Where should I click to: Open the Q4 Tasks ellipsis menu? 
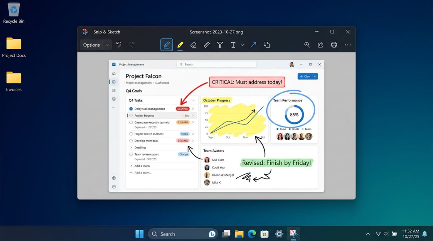click(x=194, y=100)
